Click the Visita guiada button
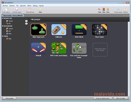131x102 pixels. [9, 98]
